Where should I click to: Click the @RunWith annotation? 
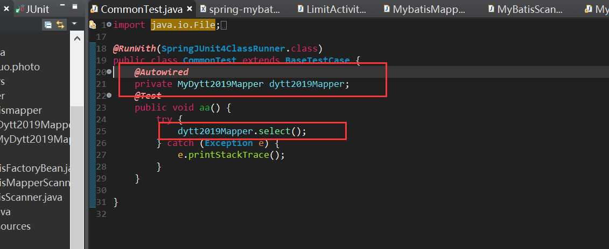(135, 49)
